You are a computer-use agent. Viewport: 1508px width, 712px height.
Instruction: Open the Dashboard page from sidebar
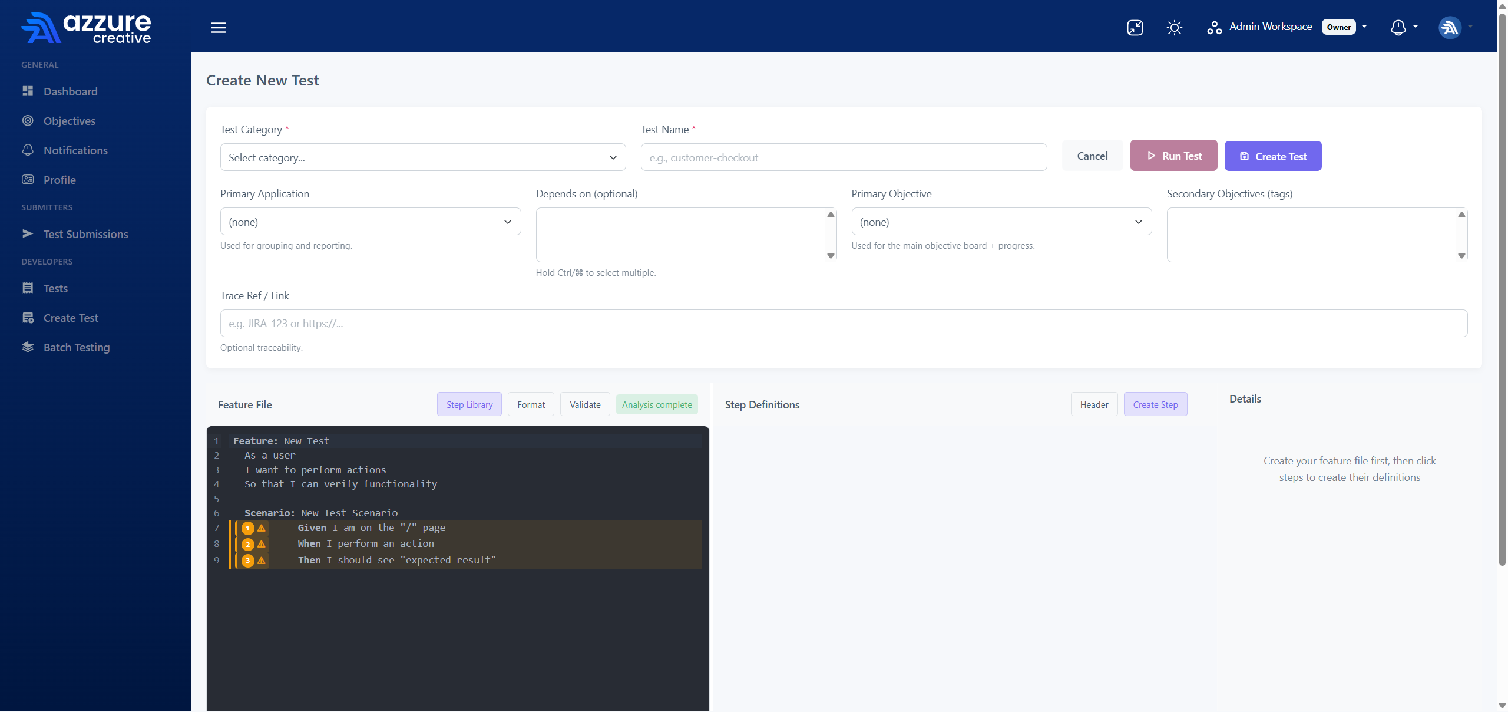coord(70,91)
